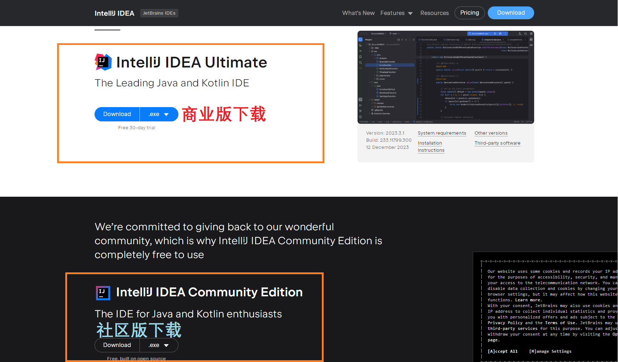
Task: Expand the Features menu
Action: click(396, 13)
